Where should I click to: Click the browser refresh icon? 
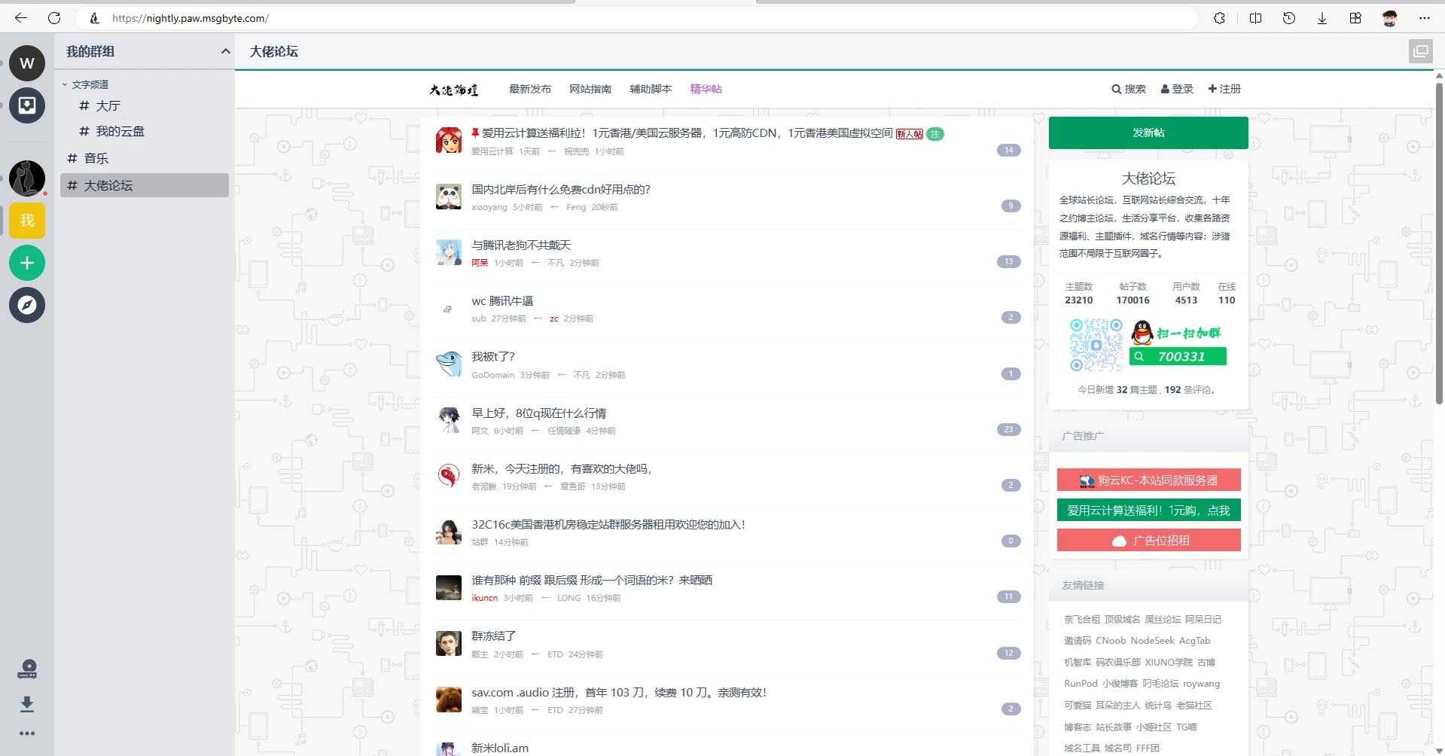[x=54, y=18]
